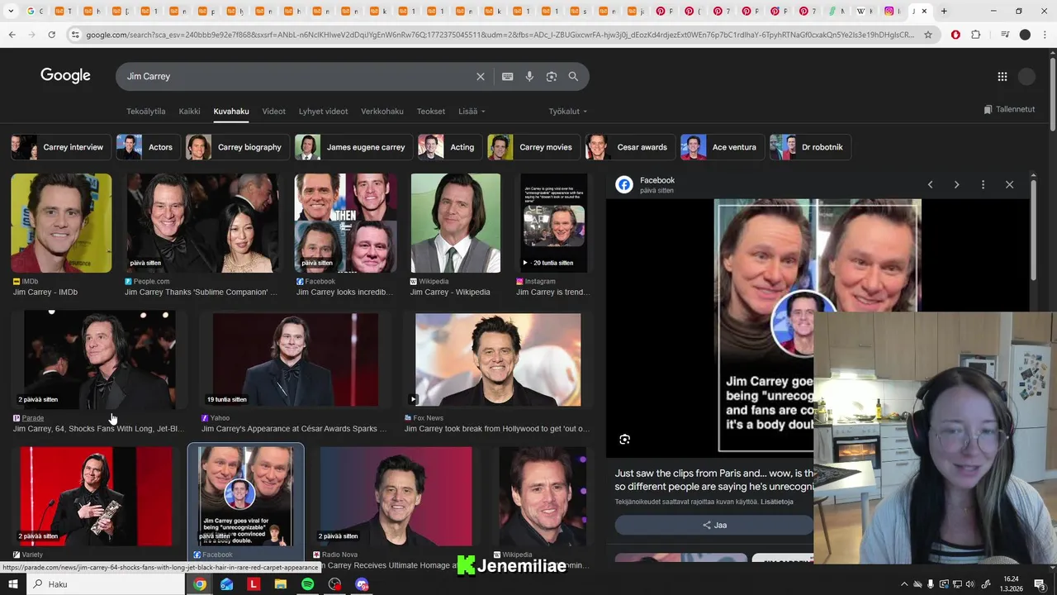The height and width of the screenshot is (595, 1057).
Task: Open the Chrome three-dot menu
Action: click(x=1045, y=35)
